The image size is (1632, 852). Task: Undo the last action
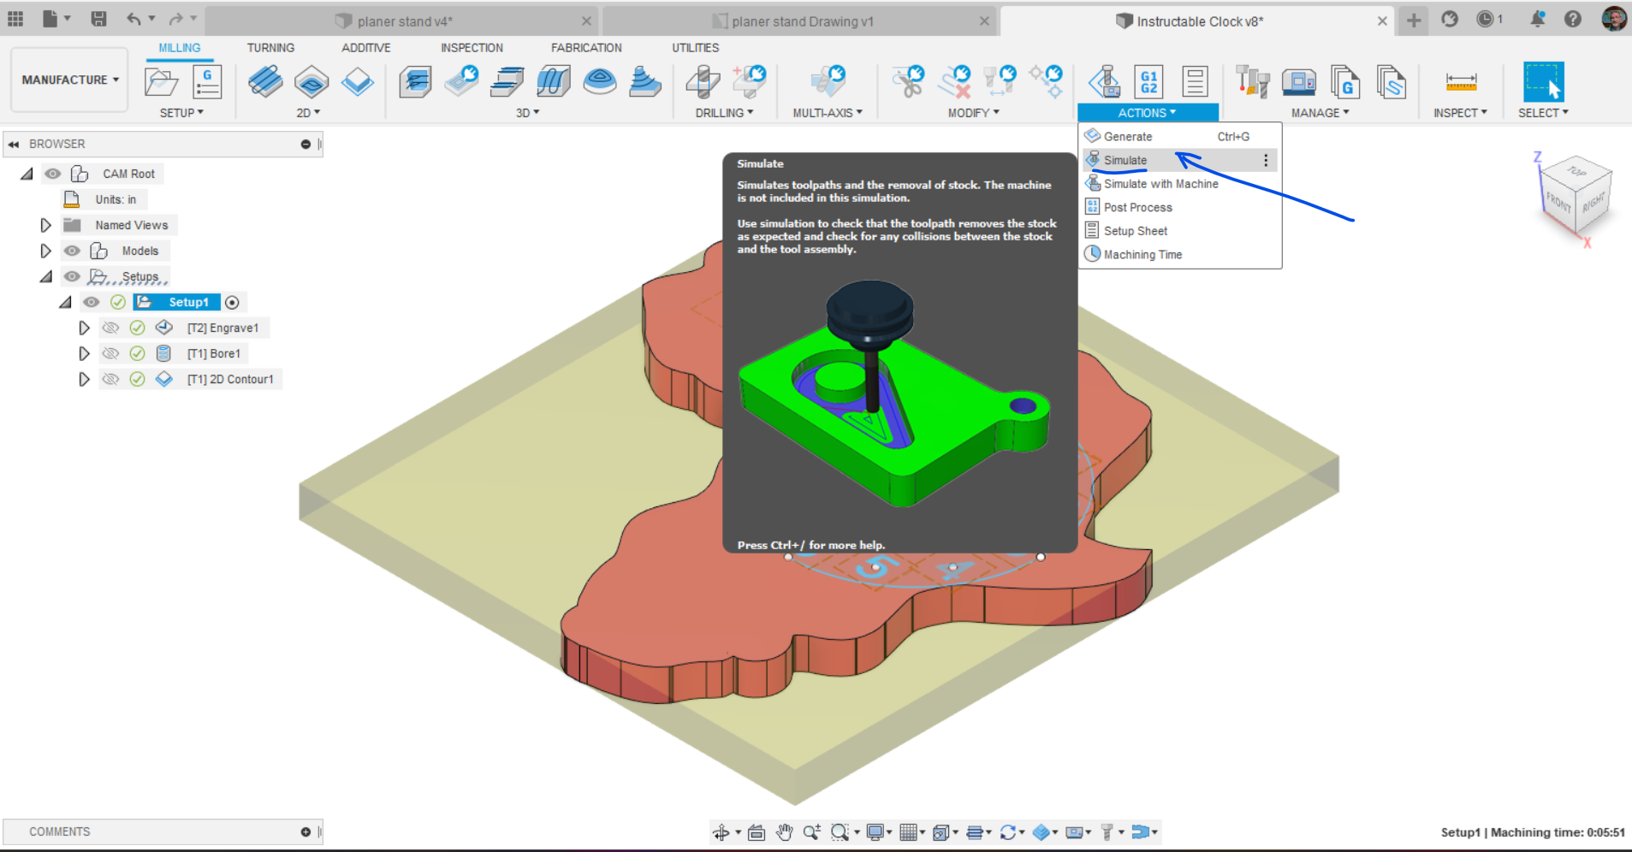click(134, 19)
